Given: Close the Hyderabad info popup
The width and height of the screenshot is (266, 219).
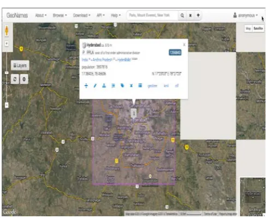Looking at the screenshot, I should point(184,45).
